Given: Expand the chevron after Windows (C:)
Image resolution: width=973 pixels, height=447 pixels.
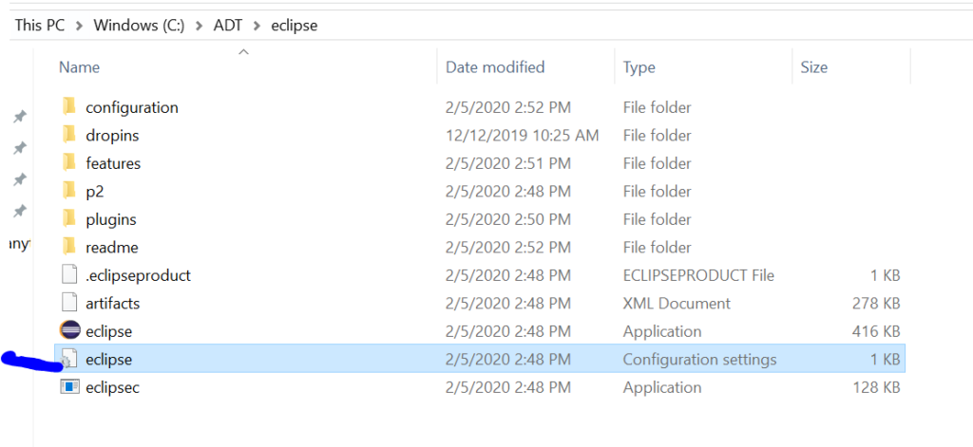Looking at the screenshot, I should coord(200,26).
